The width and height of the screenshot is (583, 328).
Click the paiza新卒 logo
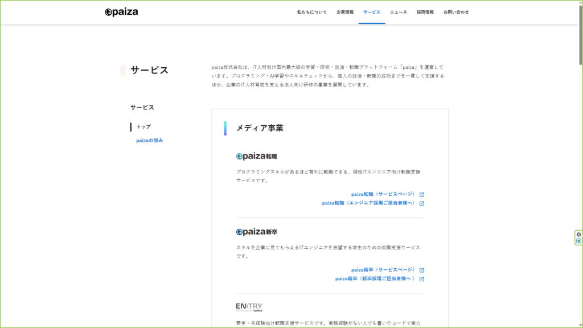[x=257, y=232]
